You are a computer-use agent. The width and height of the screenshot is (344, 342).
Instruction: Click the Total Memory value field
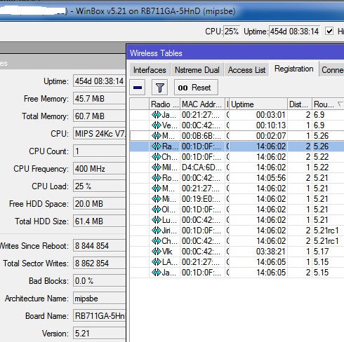click(x=100, y=116)
